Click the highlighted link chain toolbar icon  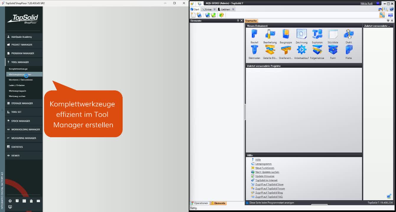[382, 15]
